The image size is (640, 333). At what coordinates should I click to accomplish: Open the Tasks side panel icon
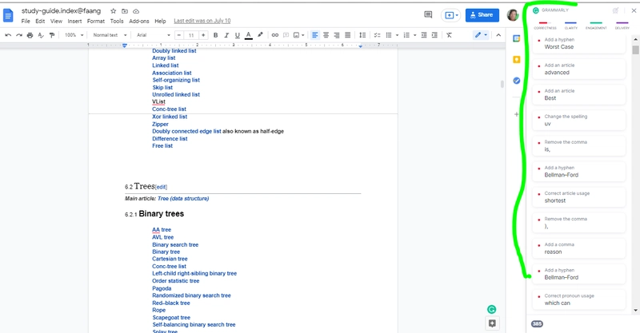tap(516, 81)
